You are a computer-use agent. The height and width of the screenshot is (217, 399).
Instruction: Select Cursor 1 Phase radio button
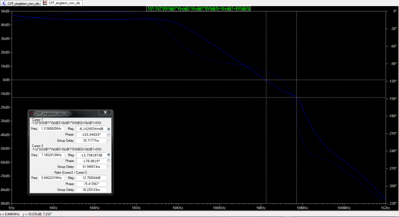(109, 135)
